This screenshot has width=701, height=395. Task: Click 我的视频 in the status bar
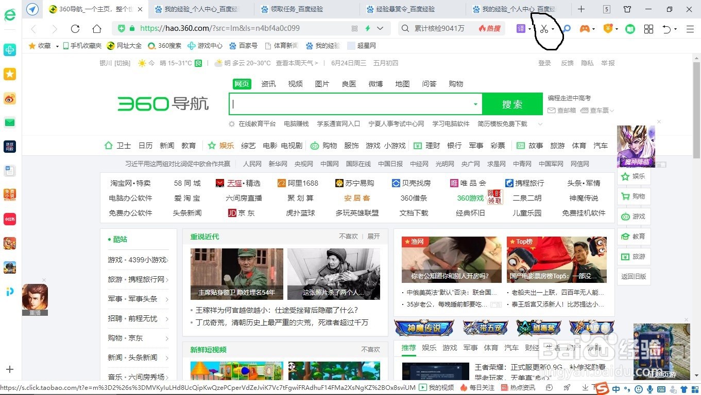coord(437,388)
